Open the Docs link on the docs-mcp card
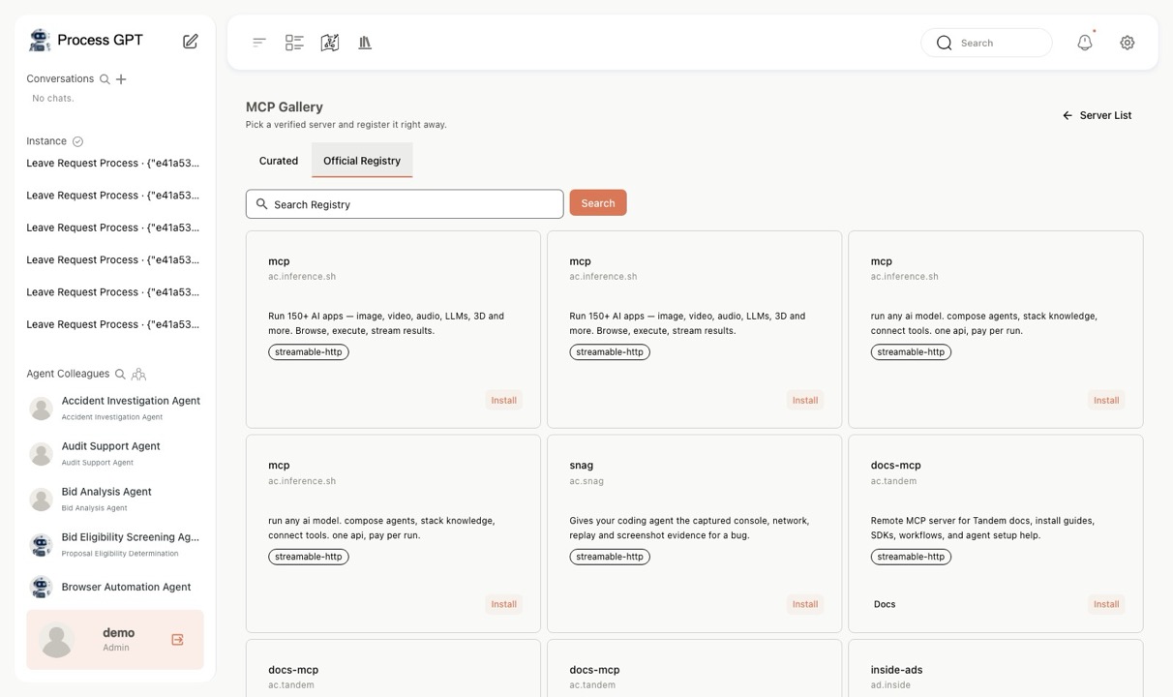Viewport: 1173px width, 697px height. pyautogui.click(x=885, y=604)
